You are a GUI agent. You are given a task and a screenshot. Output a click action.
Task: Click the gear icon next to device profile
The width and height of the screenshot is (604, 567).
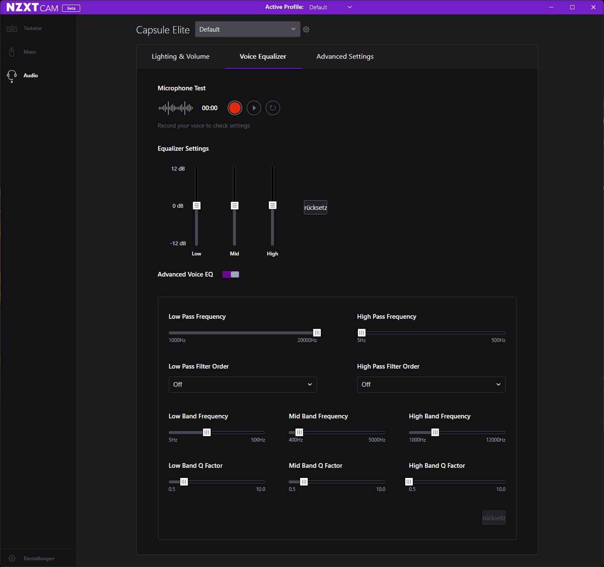(306, 30)
